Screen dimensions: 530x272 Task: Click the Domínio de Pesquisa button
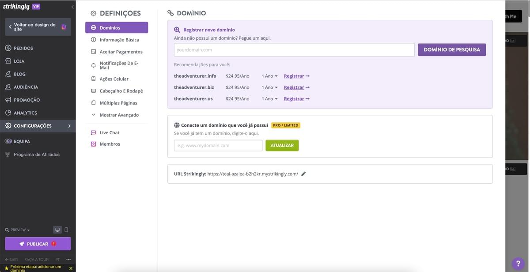(451, 50)
